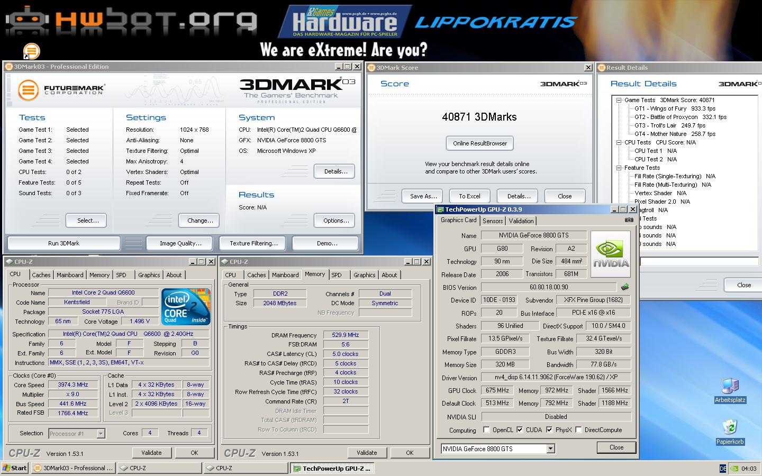Select GT1 - Wings of Fury result row
762x476 pixels.
point(675,108)
